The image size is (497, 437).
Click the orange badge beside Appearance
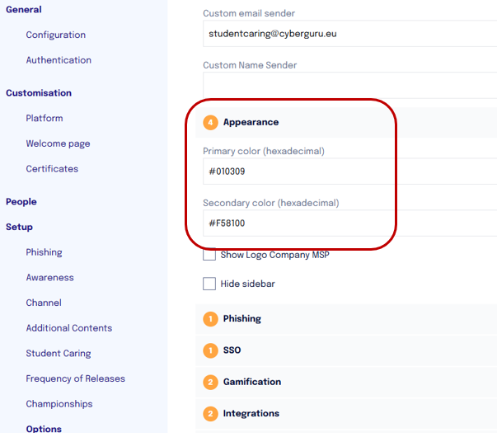pyautogui.click(x=211, y=123)
